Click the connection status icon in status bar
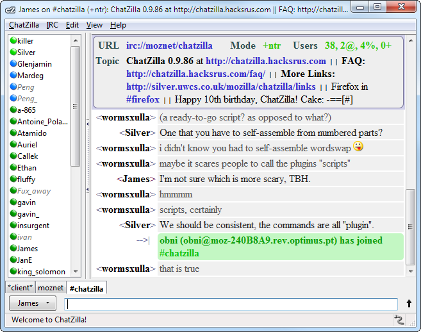Image resolution: width=421 pixels, height=332 pixels. [x=399, y=320]
